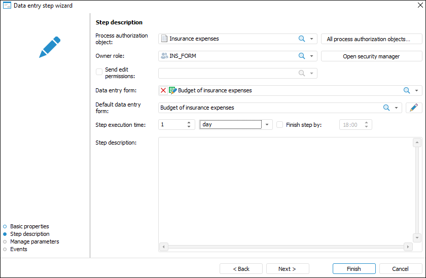This screenshot has width=426, height=278.
Task: Expand Process authorization object dropdown arrow
Action: [312, 39]
